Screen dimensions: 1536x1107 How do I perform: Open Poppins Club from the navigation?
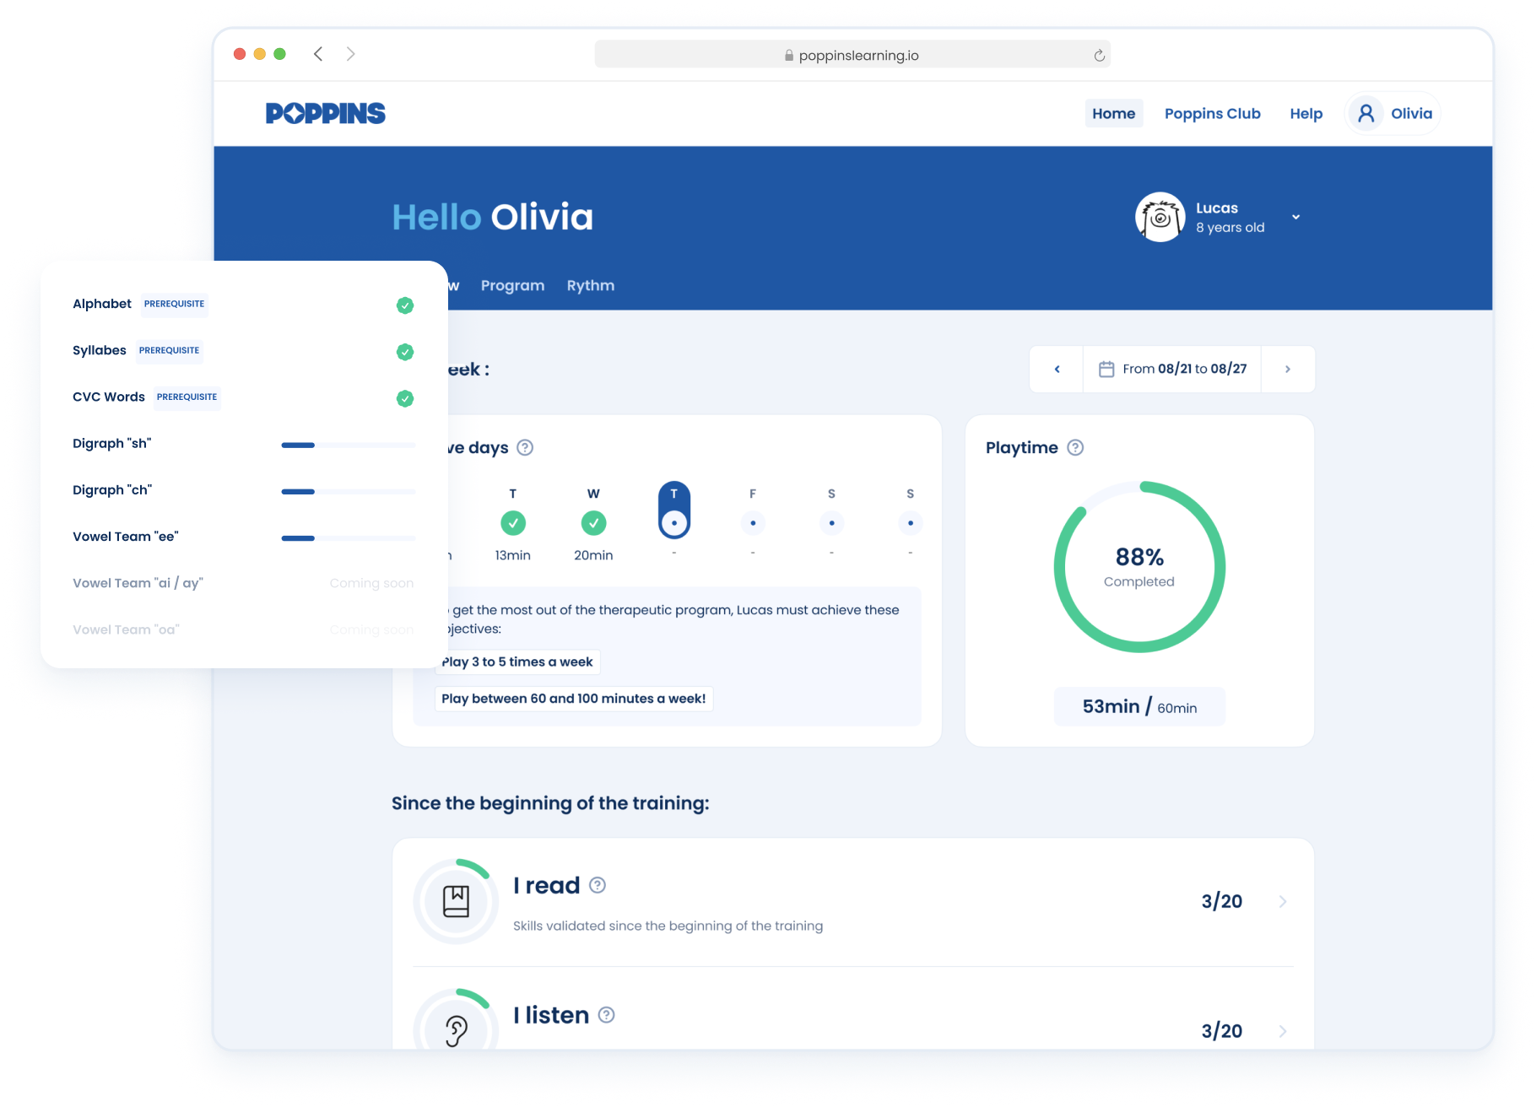pos(1212,114)
